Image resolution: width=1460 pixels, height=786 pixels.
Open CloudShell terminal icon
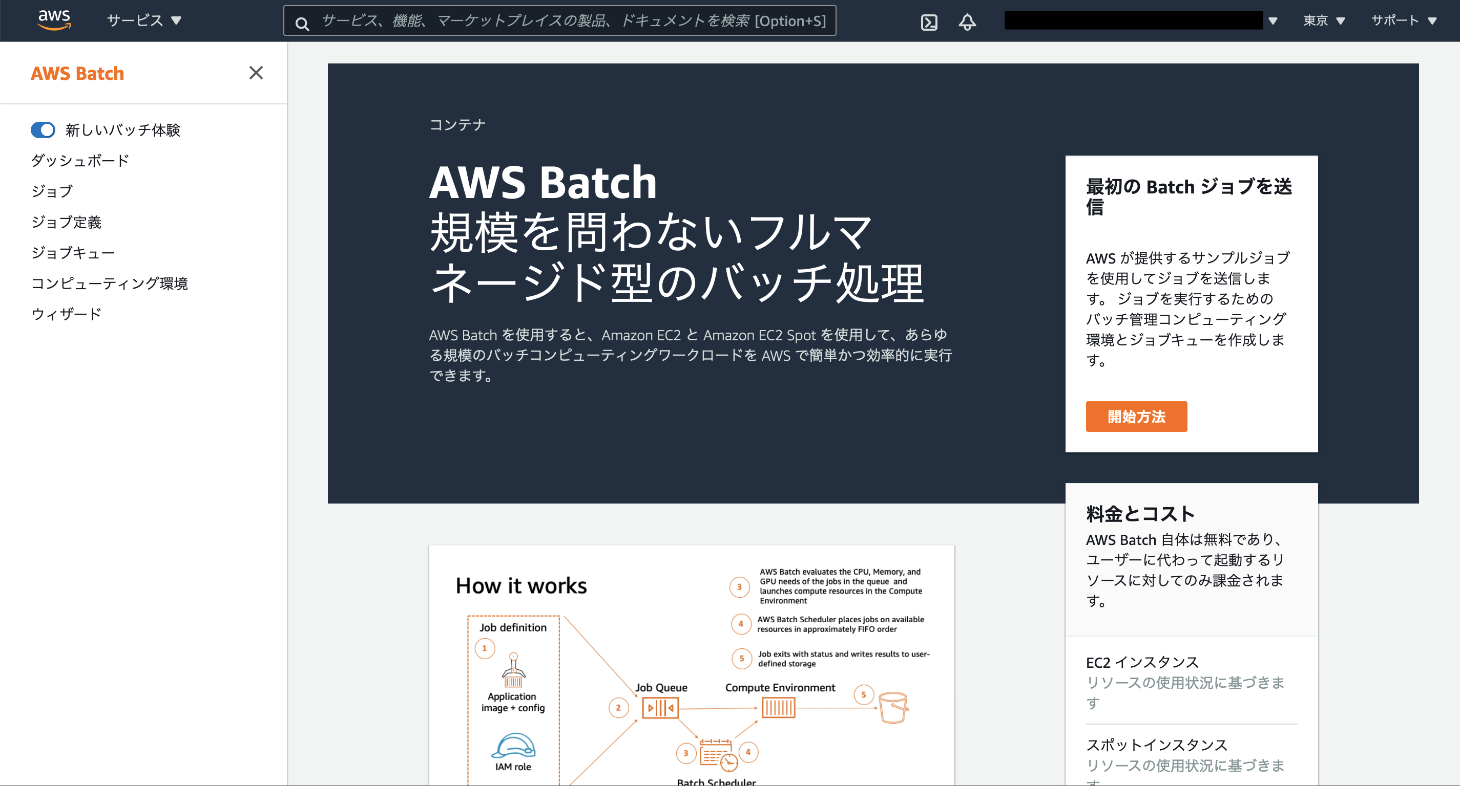pos(929,21)
